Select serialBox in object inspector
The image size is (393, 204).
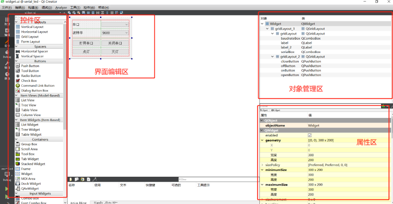(287, 52)
